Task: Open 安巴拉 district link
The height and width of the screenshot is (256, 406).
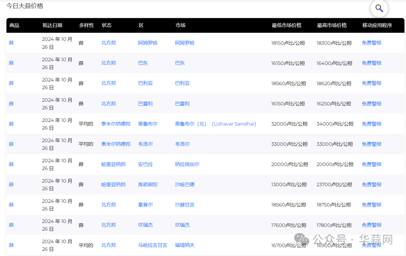Action: [x=145, y=164]
